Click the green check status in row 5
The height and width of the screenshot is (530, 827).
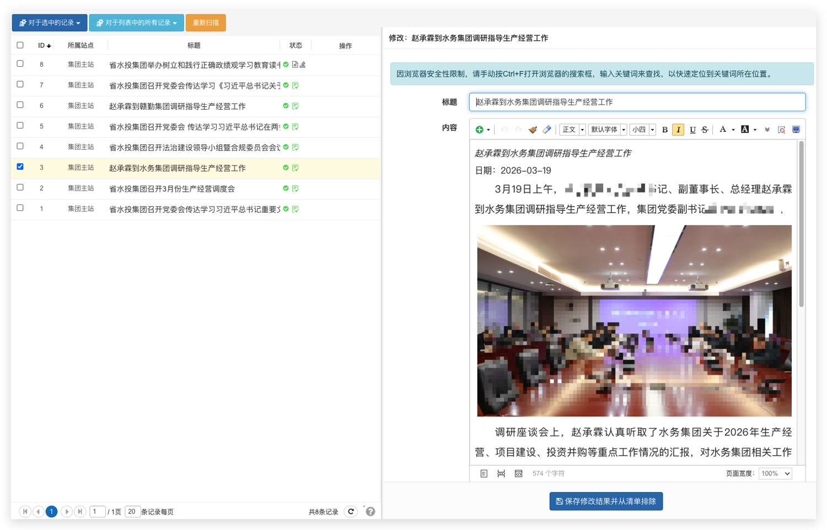[x=286, y=127]
